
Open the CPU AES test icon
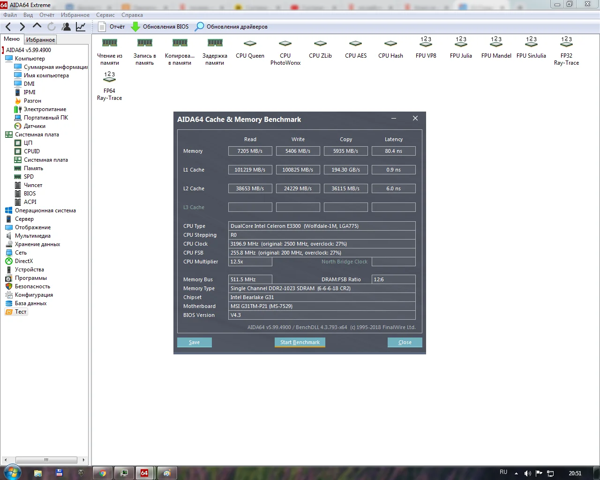(x=355, y=44)
